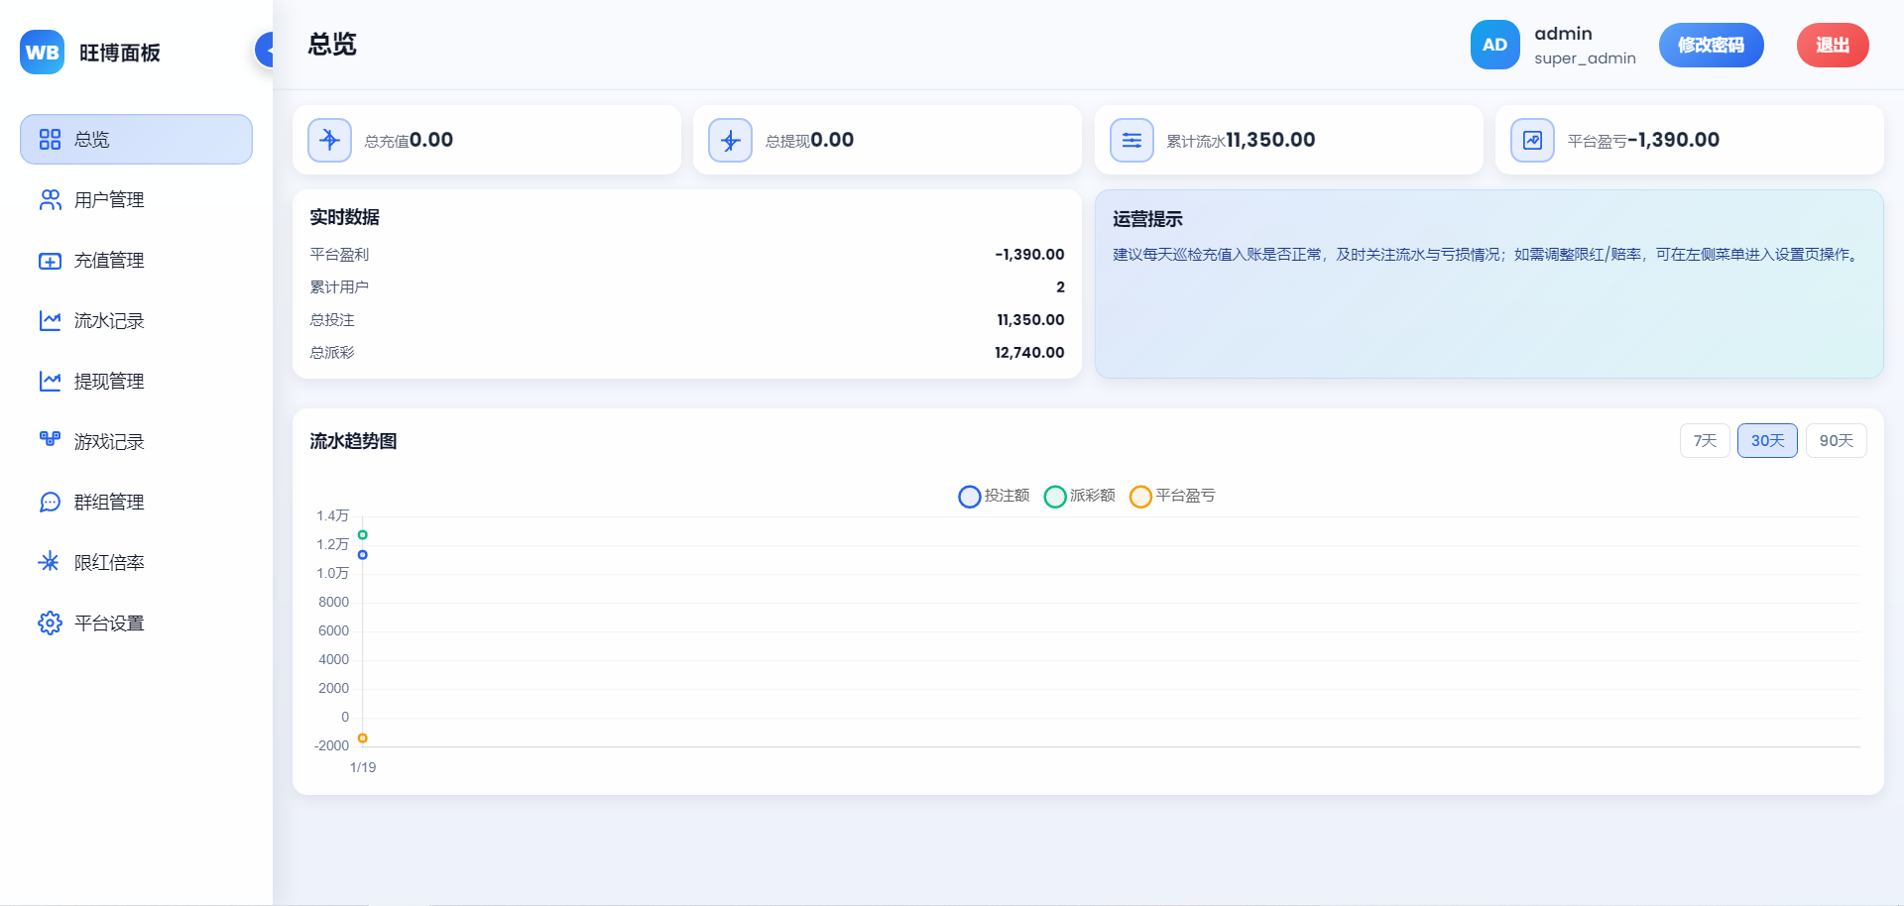
Task: Click the WB logo icon
Action: (42, 53)
